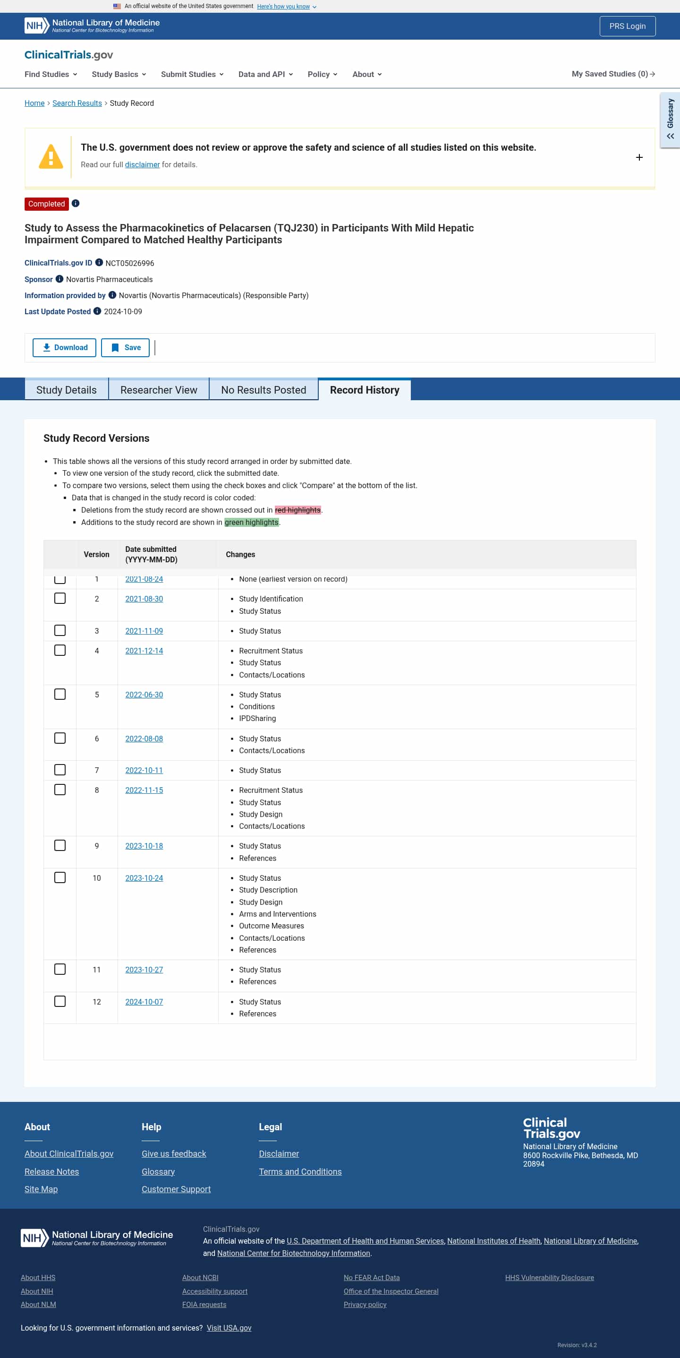Tick the checkbox for version 4
The width and height of the screenshot is (680, 1358).
[x=60, y=650]
